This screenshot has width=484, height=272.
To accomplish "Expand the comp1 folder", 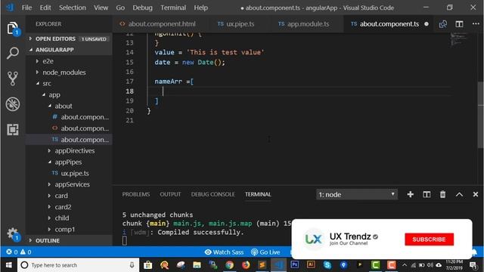I will (x=64, y=230).
